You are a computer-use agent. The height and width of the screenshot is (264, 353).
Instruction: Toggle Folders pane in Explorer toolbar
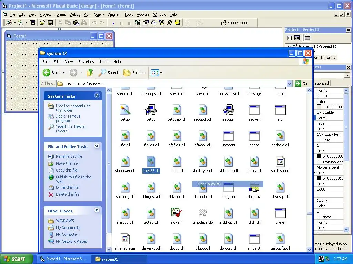point(134,73)
